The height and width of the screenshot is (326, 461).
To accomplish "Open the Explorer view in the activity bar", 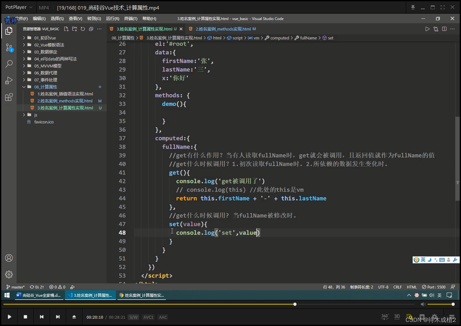I will tap(9, 31).
